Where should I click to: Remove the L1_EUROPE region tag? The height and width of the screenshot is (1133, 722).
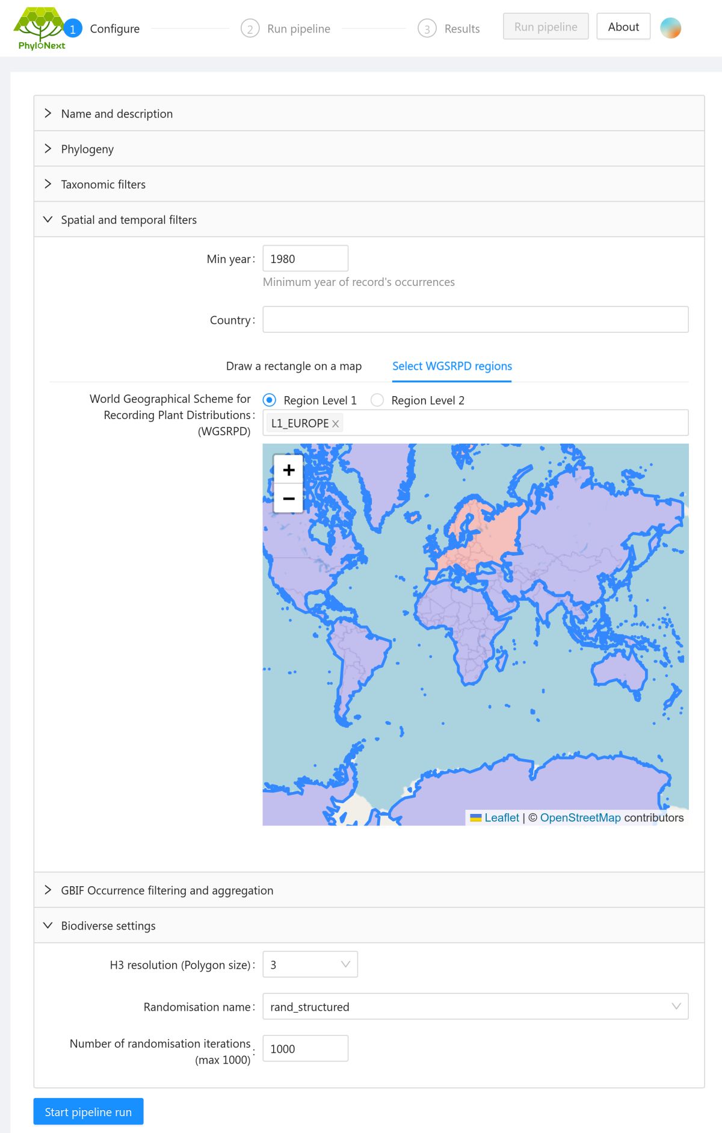pos(336,424)
